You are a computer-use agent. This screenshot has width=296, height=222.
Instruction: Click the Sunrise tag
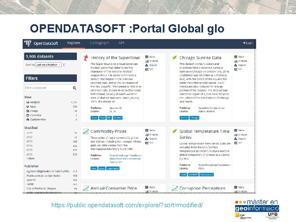tap(184, 118)
